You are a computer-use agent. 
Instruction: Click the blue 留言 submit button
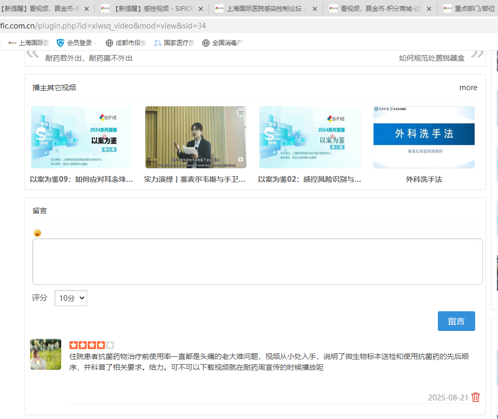[456, 321]
